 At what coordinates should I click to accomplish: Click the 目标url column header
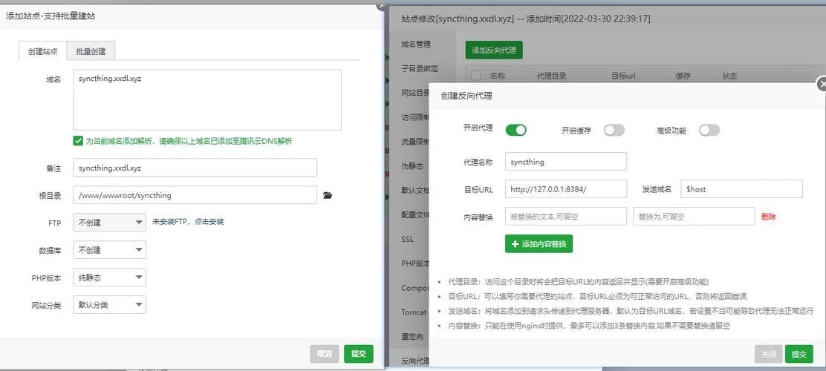point(623,76)
